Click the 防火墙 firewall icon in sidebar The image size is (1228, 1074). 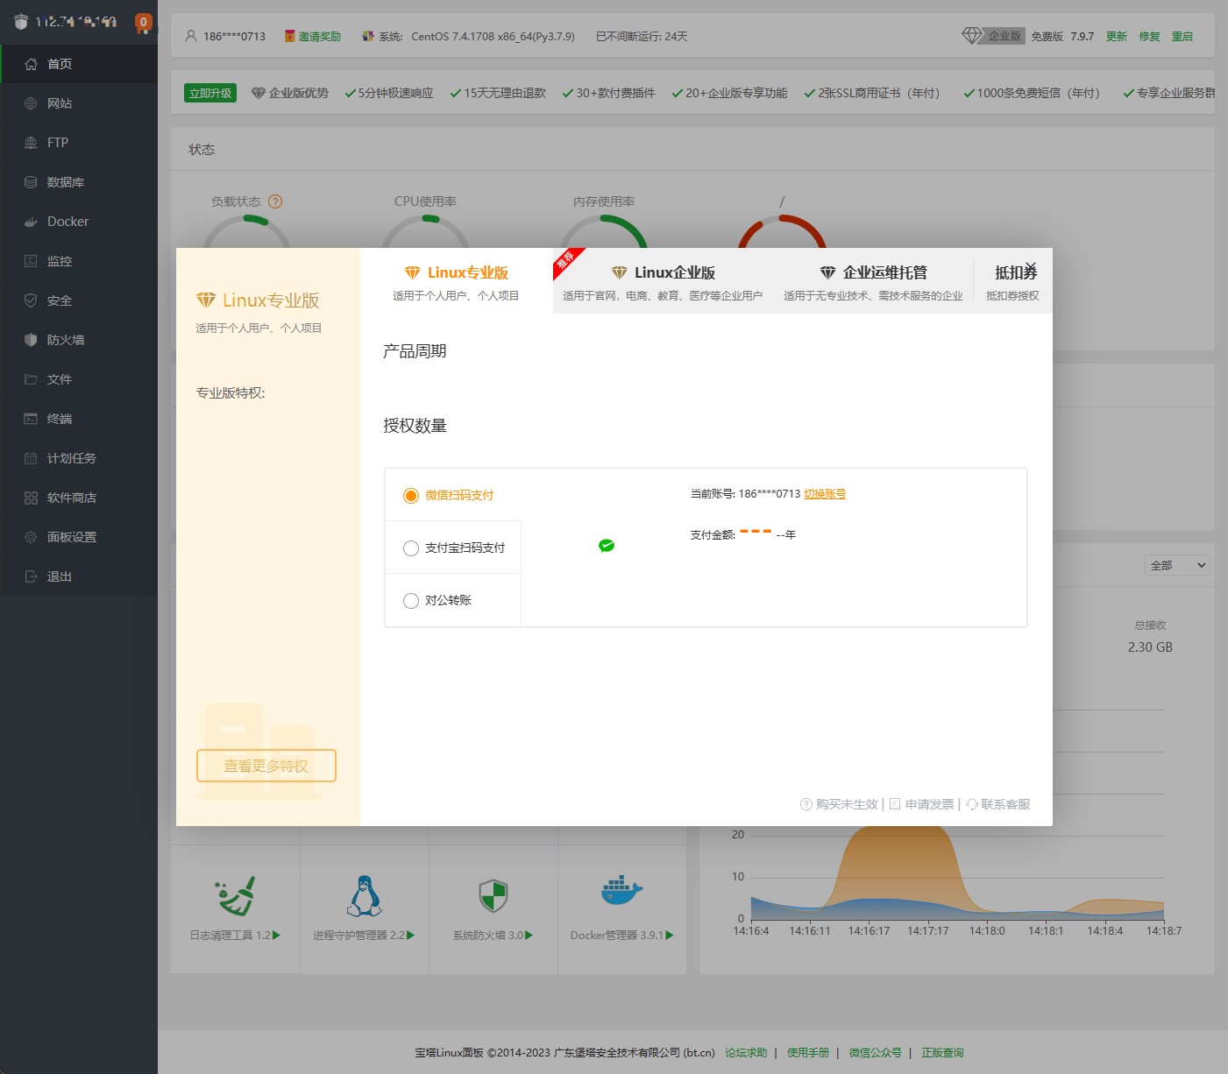[x=31, y=340]
